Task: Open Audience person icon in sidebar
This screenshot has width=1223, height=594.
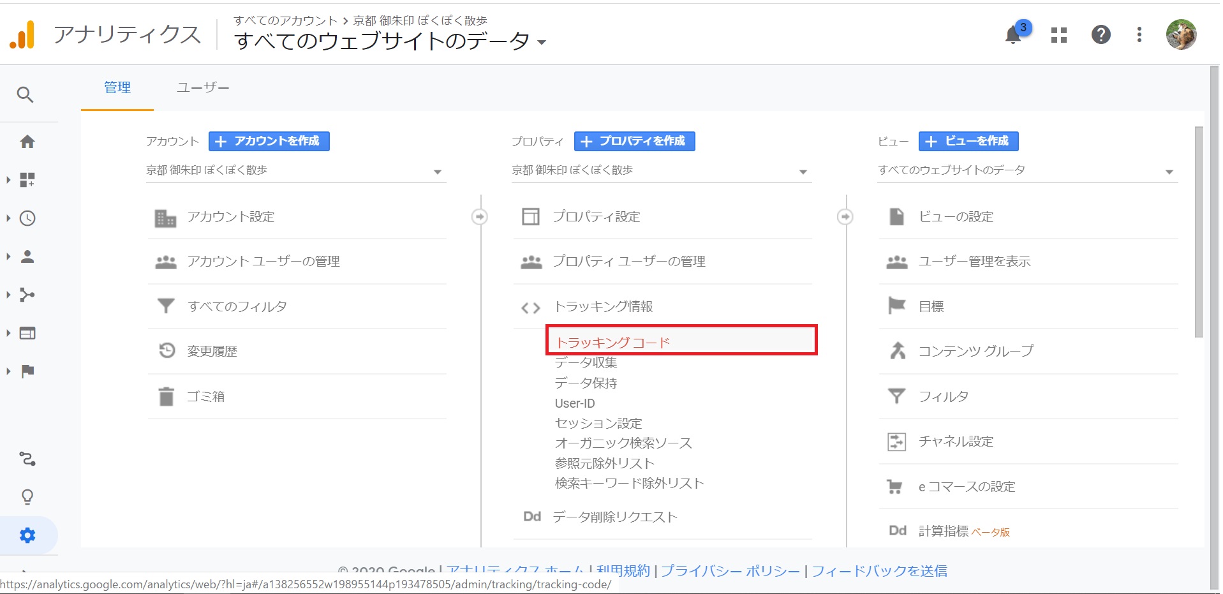Action: (x=27, y=256)
